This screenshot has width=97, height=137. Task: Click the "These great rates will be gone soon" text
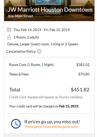(51, 127)
